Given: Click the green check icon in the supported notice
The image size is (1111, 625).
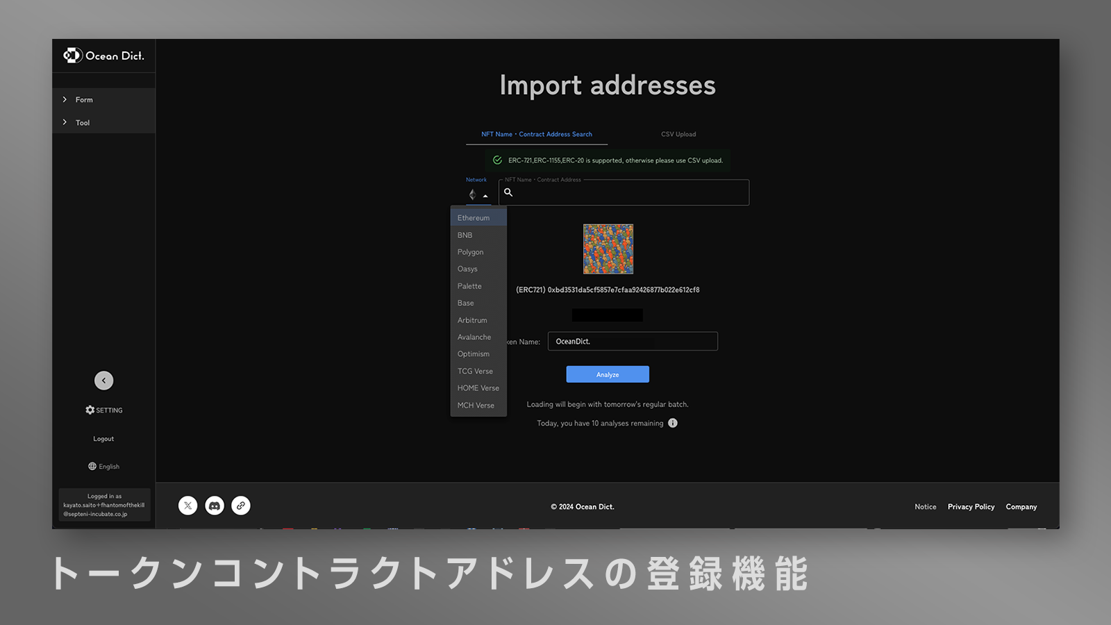Looking at the screenshot, I should click(x=497, y=160).
